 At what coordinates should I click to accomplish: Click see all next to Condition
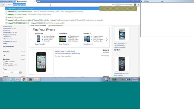click(22, 59)
